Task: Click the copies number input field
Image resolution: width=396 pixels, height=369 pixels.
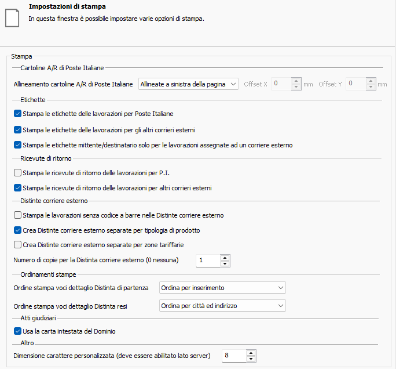Action: pyautogui.click(x=208, y=261)
